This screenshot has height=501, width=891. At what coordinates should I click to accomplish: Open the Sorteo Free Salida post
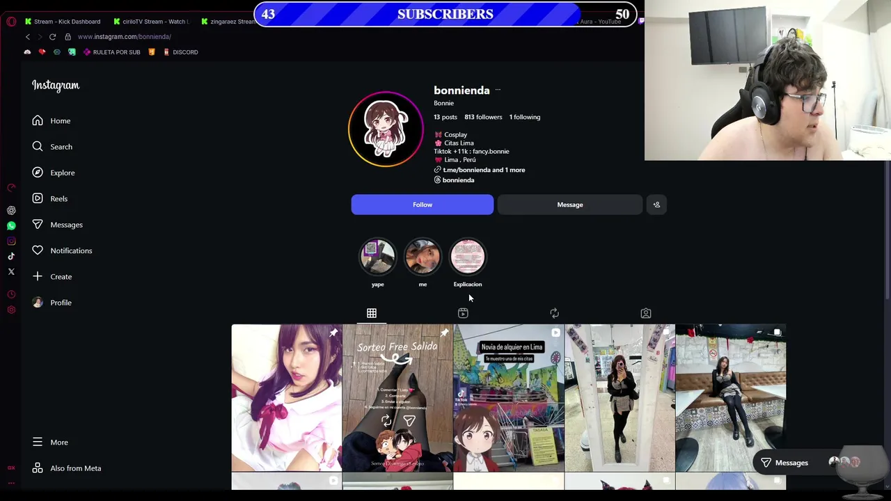397,398
